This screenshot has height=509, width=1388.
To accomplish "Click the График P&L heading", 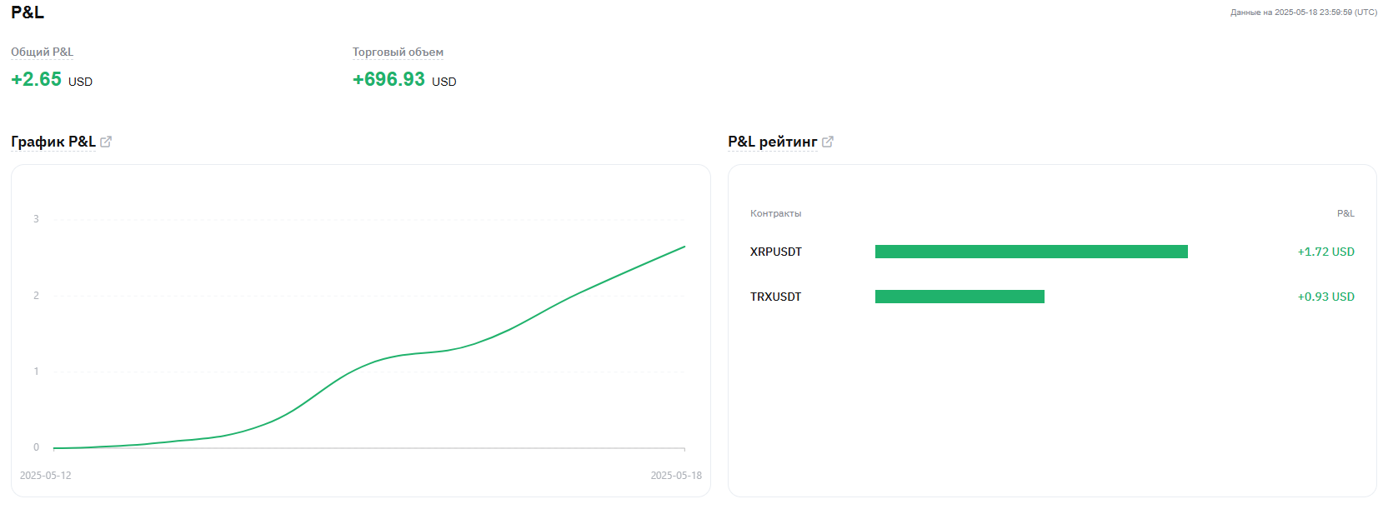I will tap(53, 142).
